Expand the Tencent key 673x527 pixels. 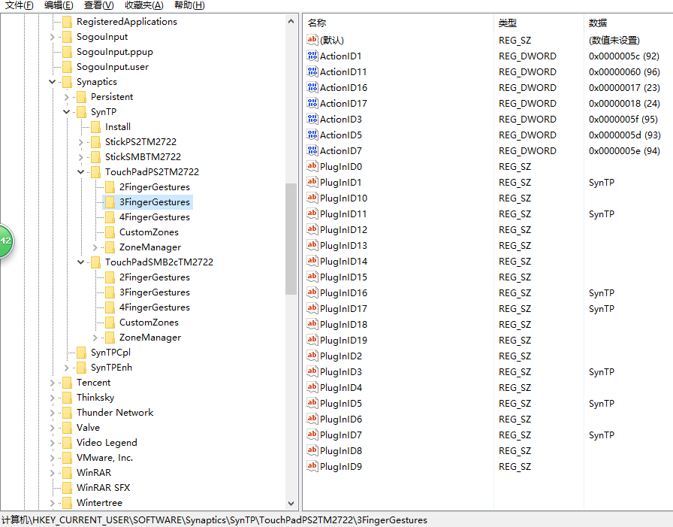(x=53, y=383)
